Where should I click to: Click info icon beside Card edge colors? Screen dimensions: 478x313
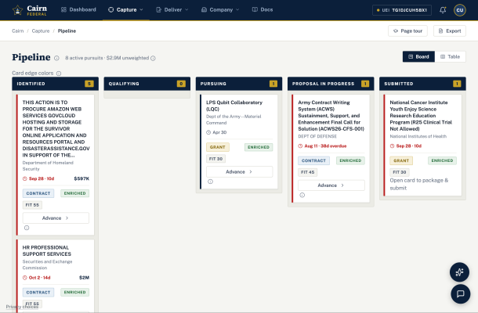pyautogui.click(x=59, y=74)
